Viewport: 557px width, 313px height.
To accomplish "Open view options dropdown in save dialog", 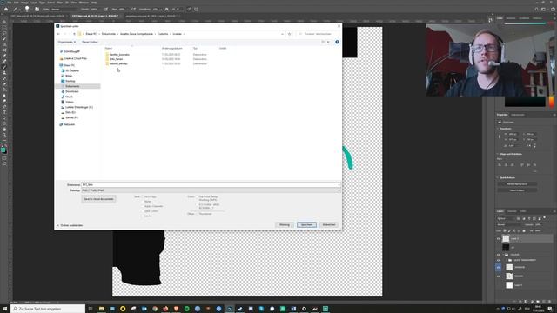I will coord(328,42).
